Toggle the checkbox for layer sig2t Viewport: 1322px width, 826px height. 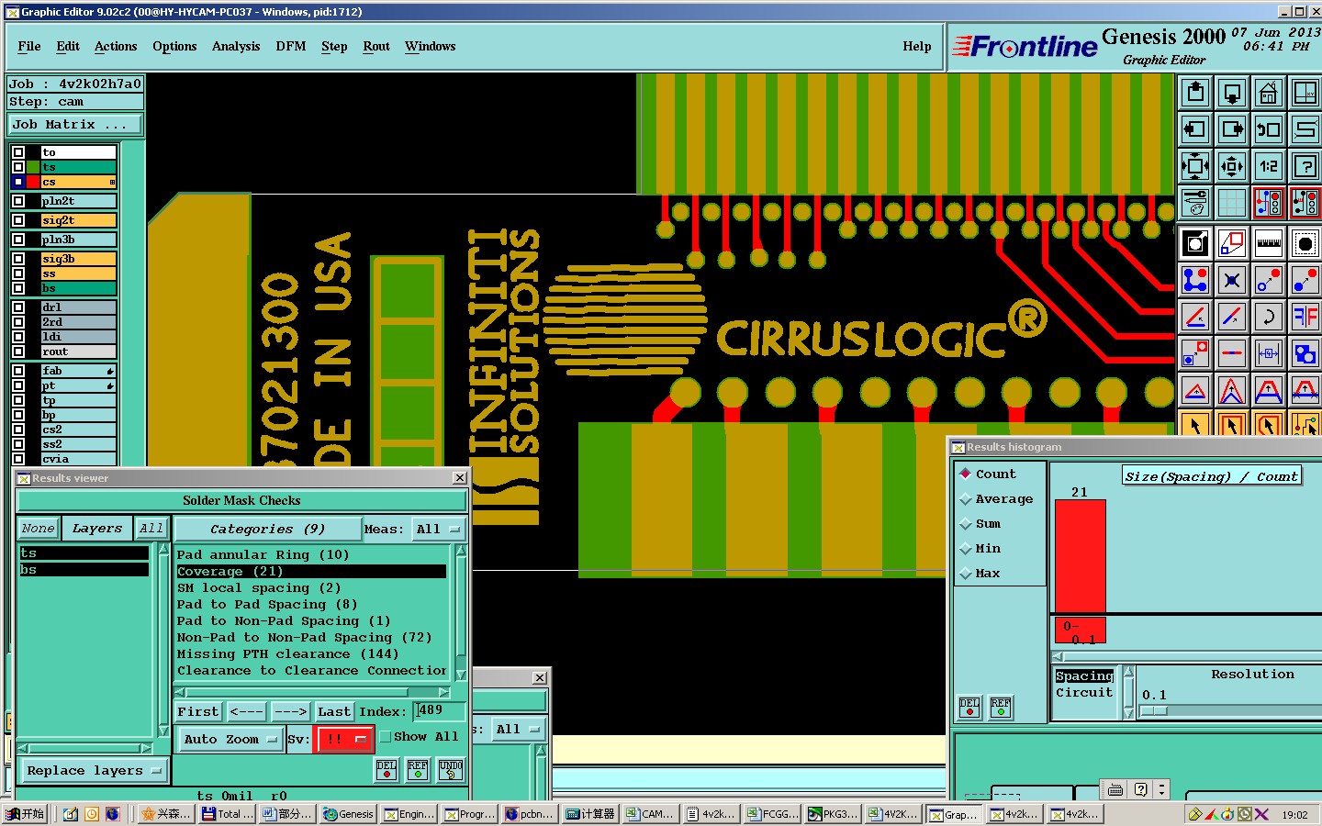coord(18,220)
